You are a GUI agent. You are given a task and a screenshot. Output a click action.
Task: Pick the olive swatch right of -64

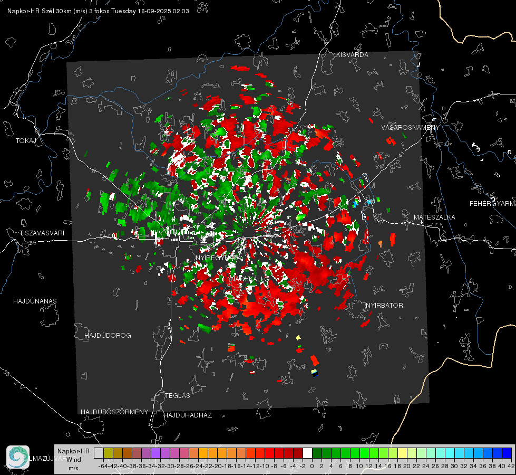click(x=108, y=453)
